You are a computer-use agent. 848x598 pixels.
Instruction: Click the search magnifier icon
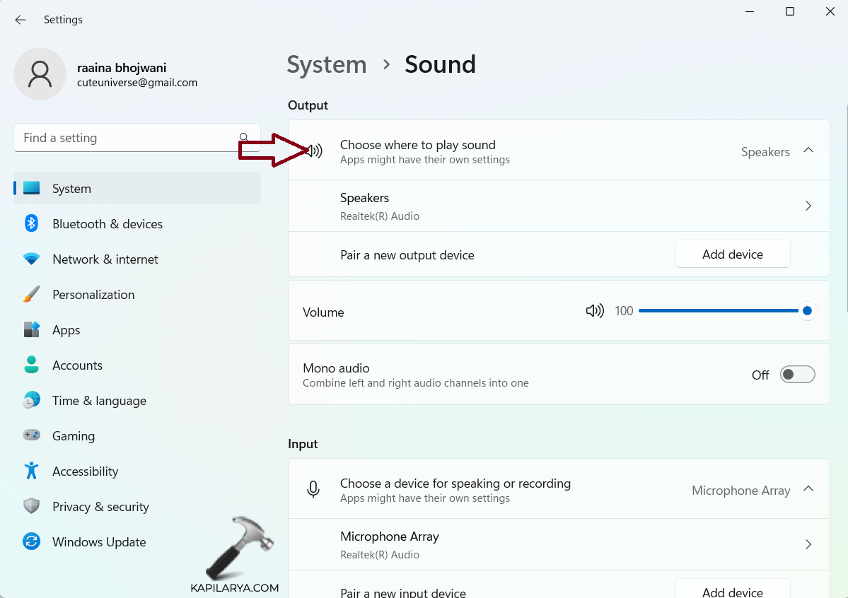[244, 138]
